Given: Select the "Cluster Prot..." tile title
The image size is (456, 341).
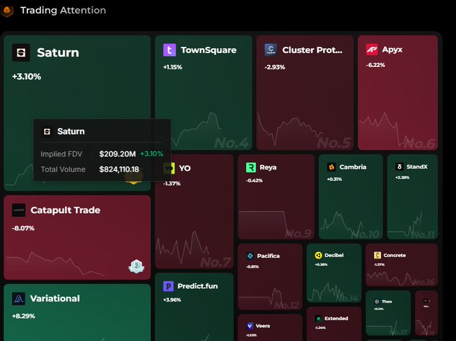Looking at the screenshot, I should [x=312, y=50].
